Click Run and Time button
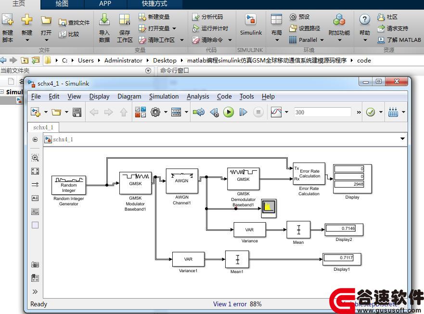 click(210, 28)
